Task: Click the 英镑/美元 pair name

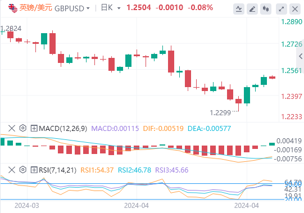Action: [x=36, y=8]
